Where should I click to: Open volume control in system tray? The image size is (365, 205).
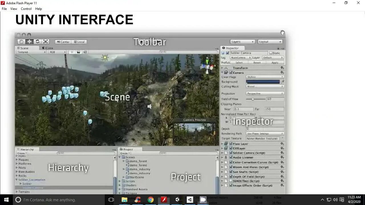pyautogui.click(x=335, y=200)
